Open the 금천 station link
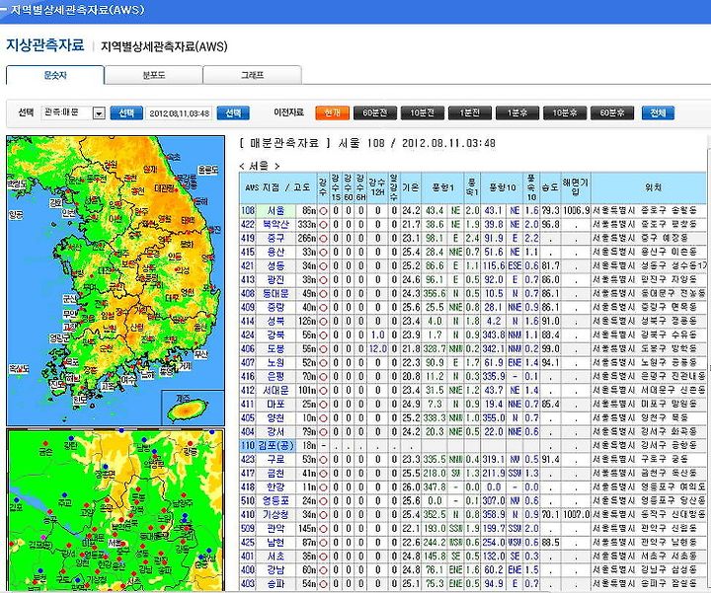 tap(276, 474)
